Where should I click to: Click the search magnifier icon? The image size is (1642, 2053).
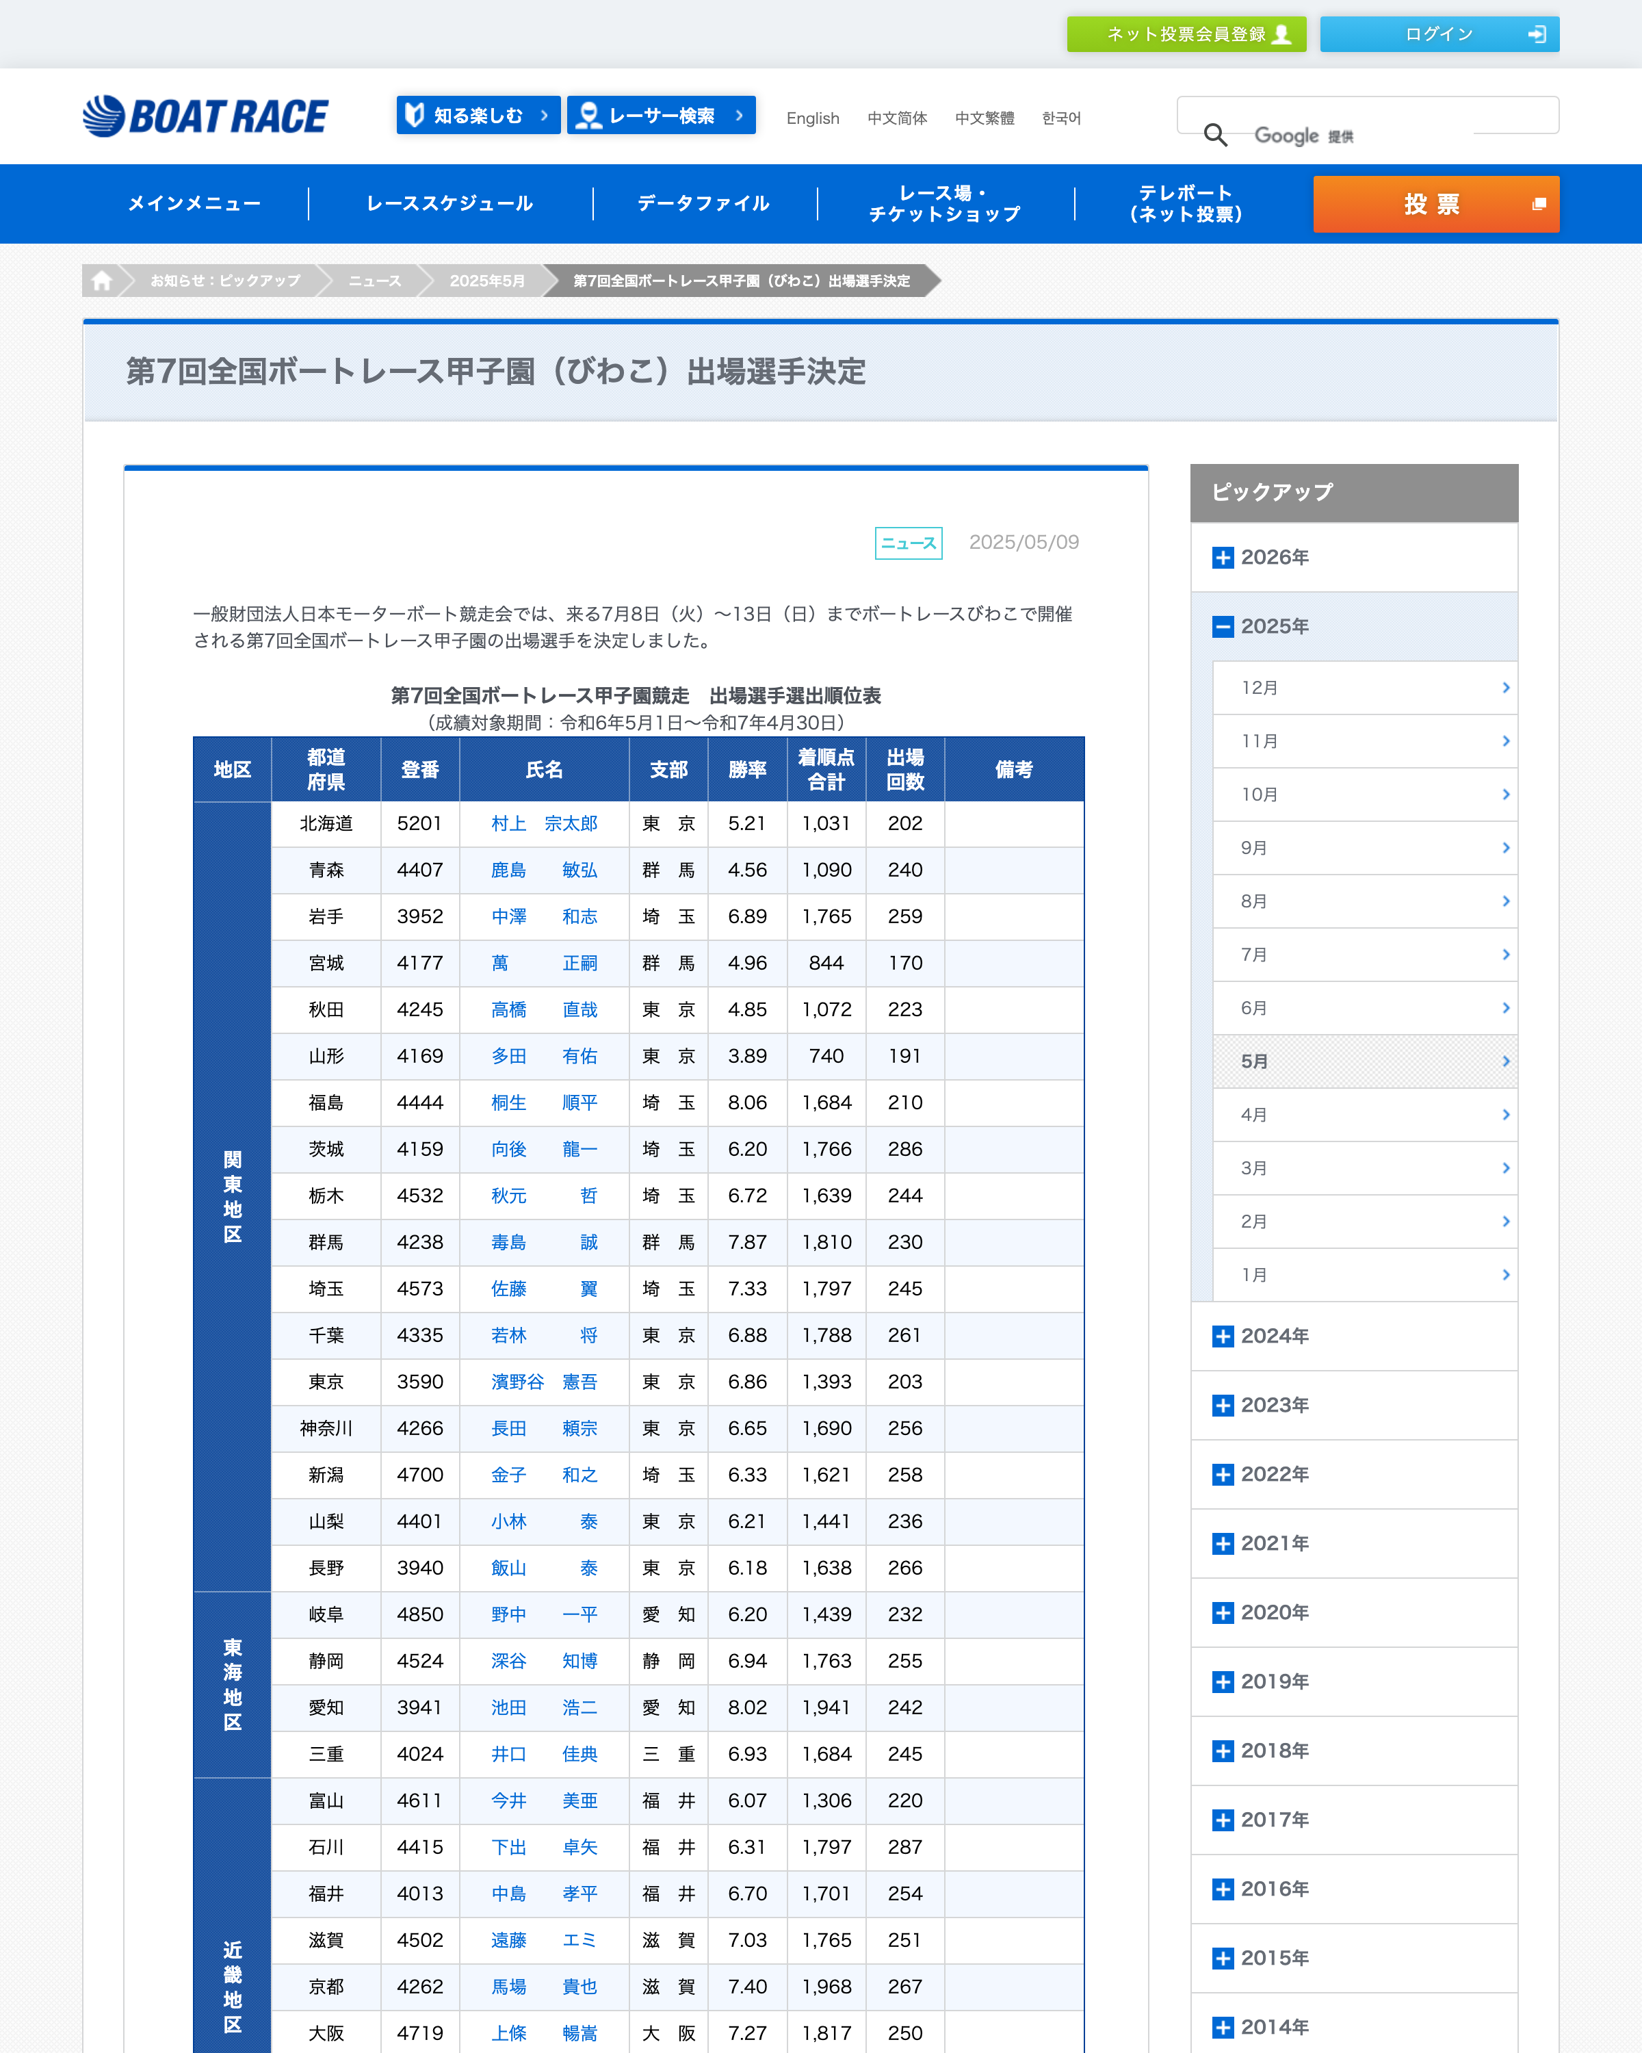click(1214, 134)
